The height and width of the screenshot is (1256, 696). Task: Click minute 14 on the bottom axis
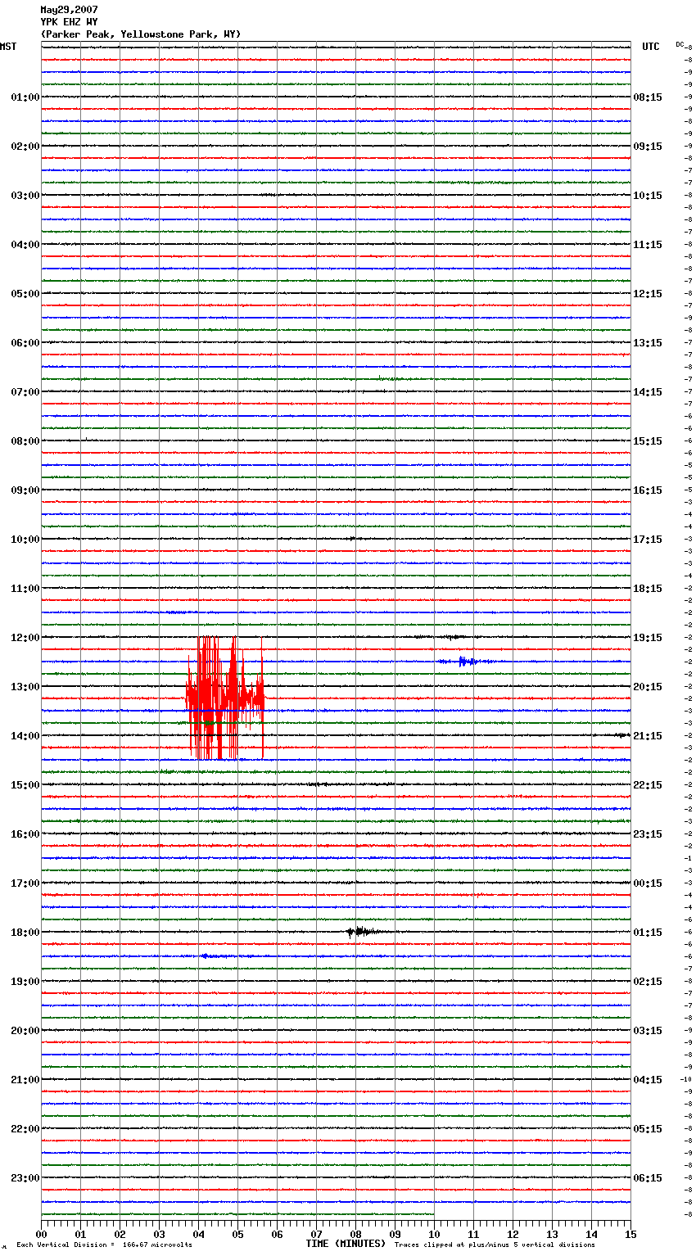pos(591,1233)
